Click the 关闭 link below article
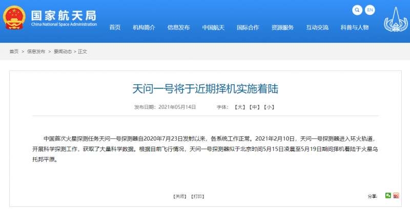 click(180, 196)
